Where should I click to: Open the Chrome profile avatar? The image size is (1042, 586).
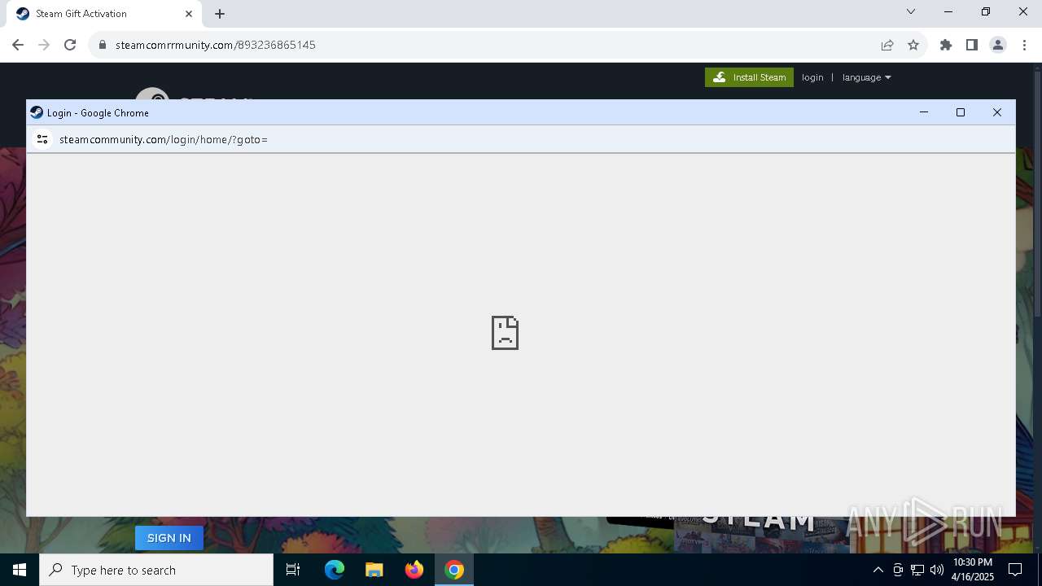click(998, 45)
